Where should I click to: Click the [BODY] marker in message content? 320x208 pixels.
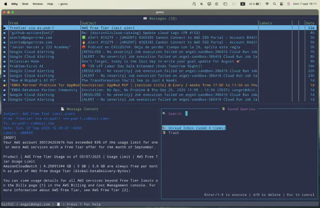[x=10, y=138]
